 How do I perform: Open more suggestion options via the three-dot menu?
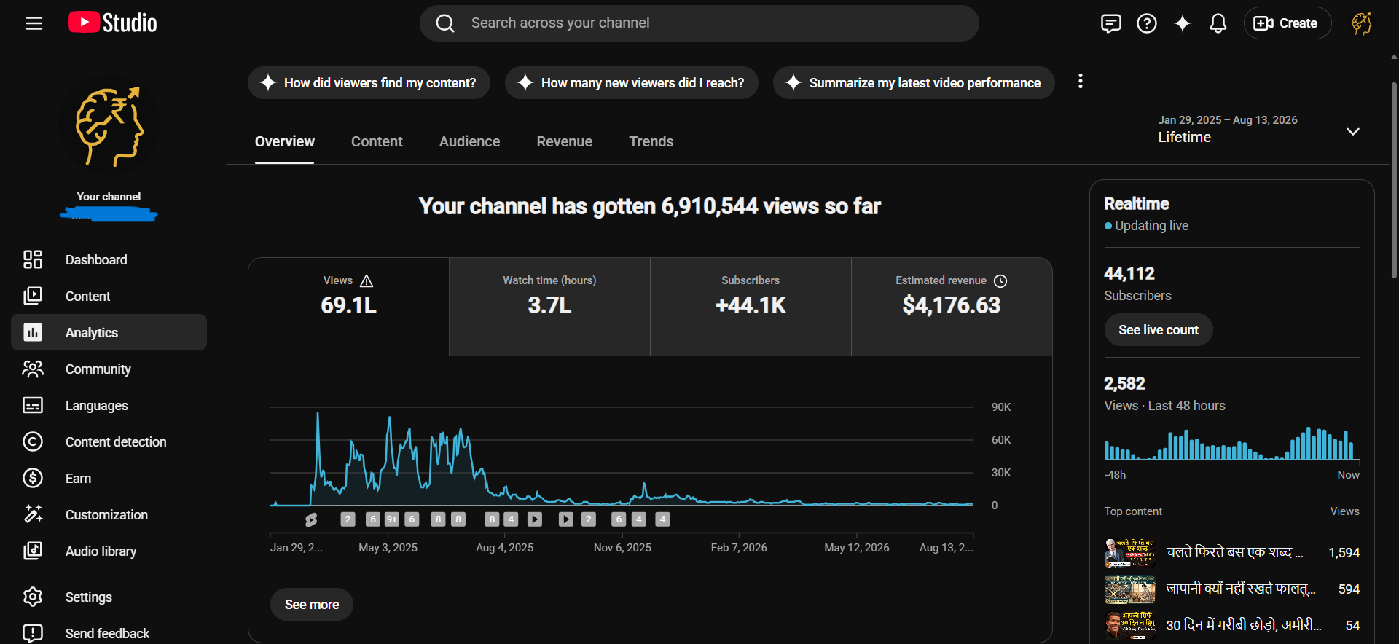[1080, 82]
